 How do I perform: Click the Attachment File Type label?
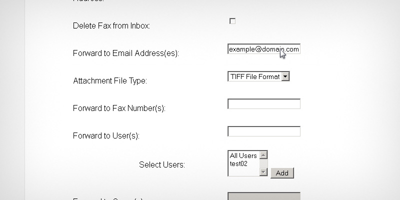110,80
